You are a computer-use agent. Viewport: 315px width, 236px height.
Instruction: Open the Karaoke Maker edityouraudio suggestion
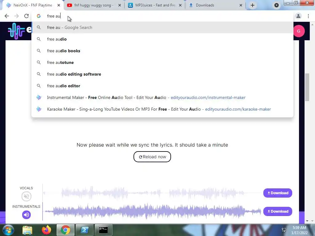click(162, 109)
